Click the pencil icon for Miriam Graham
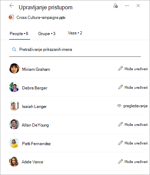 [x=120, y=68]
